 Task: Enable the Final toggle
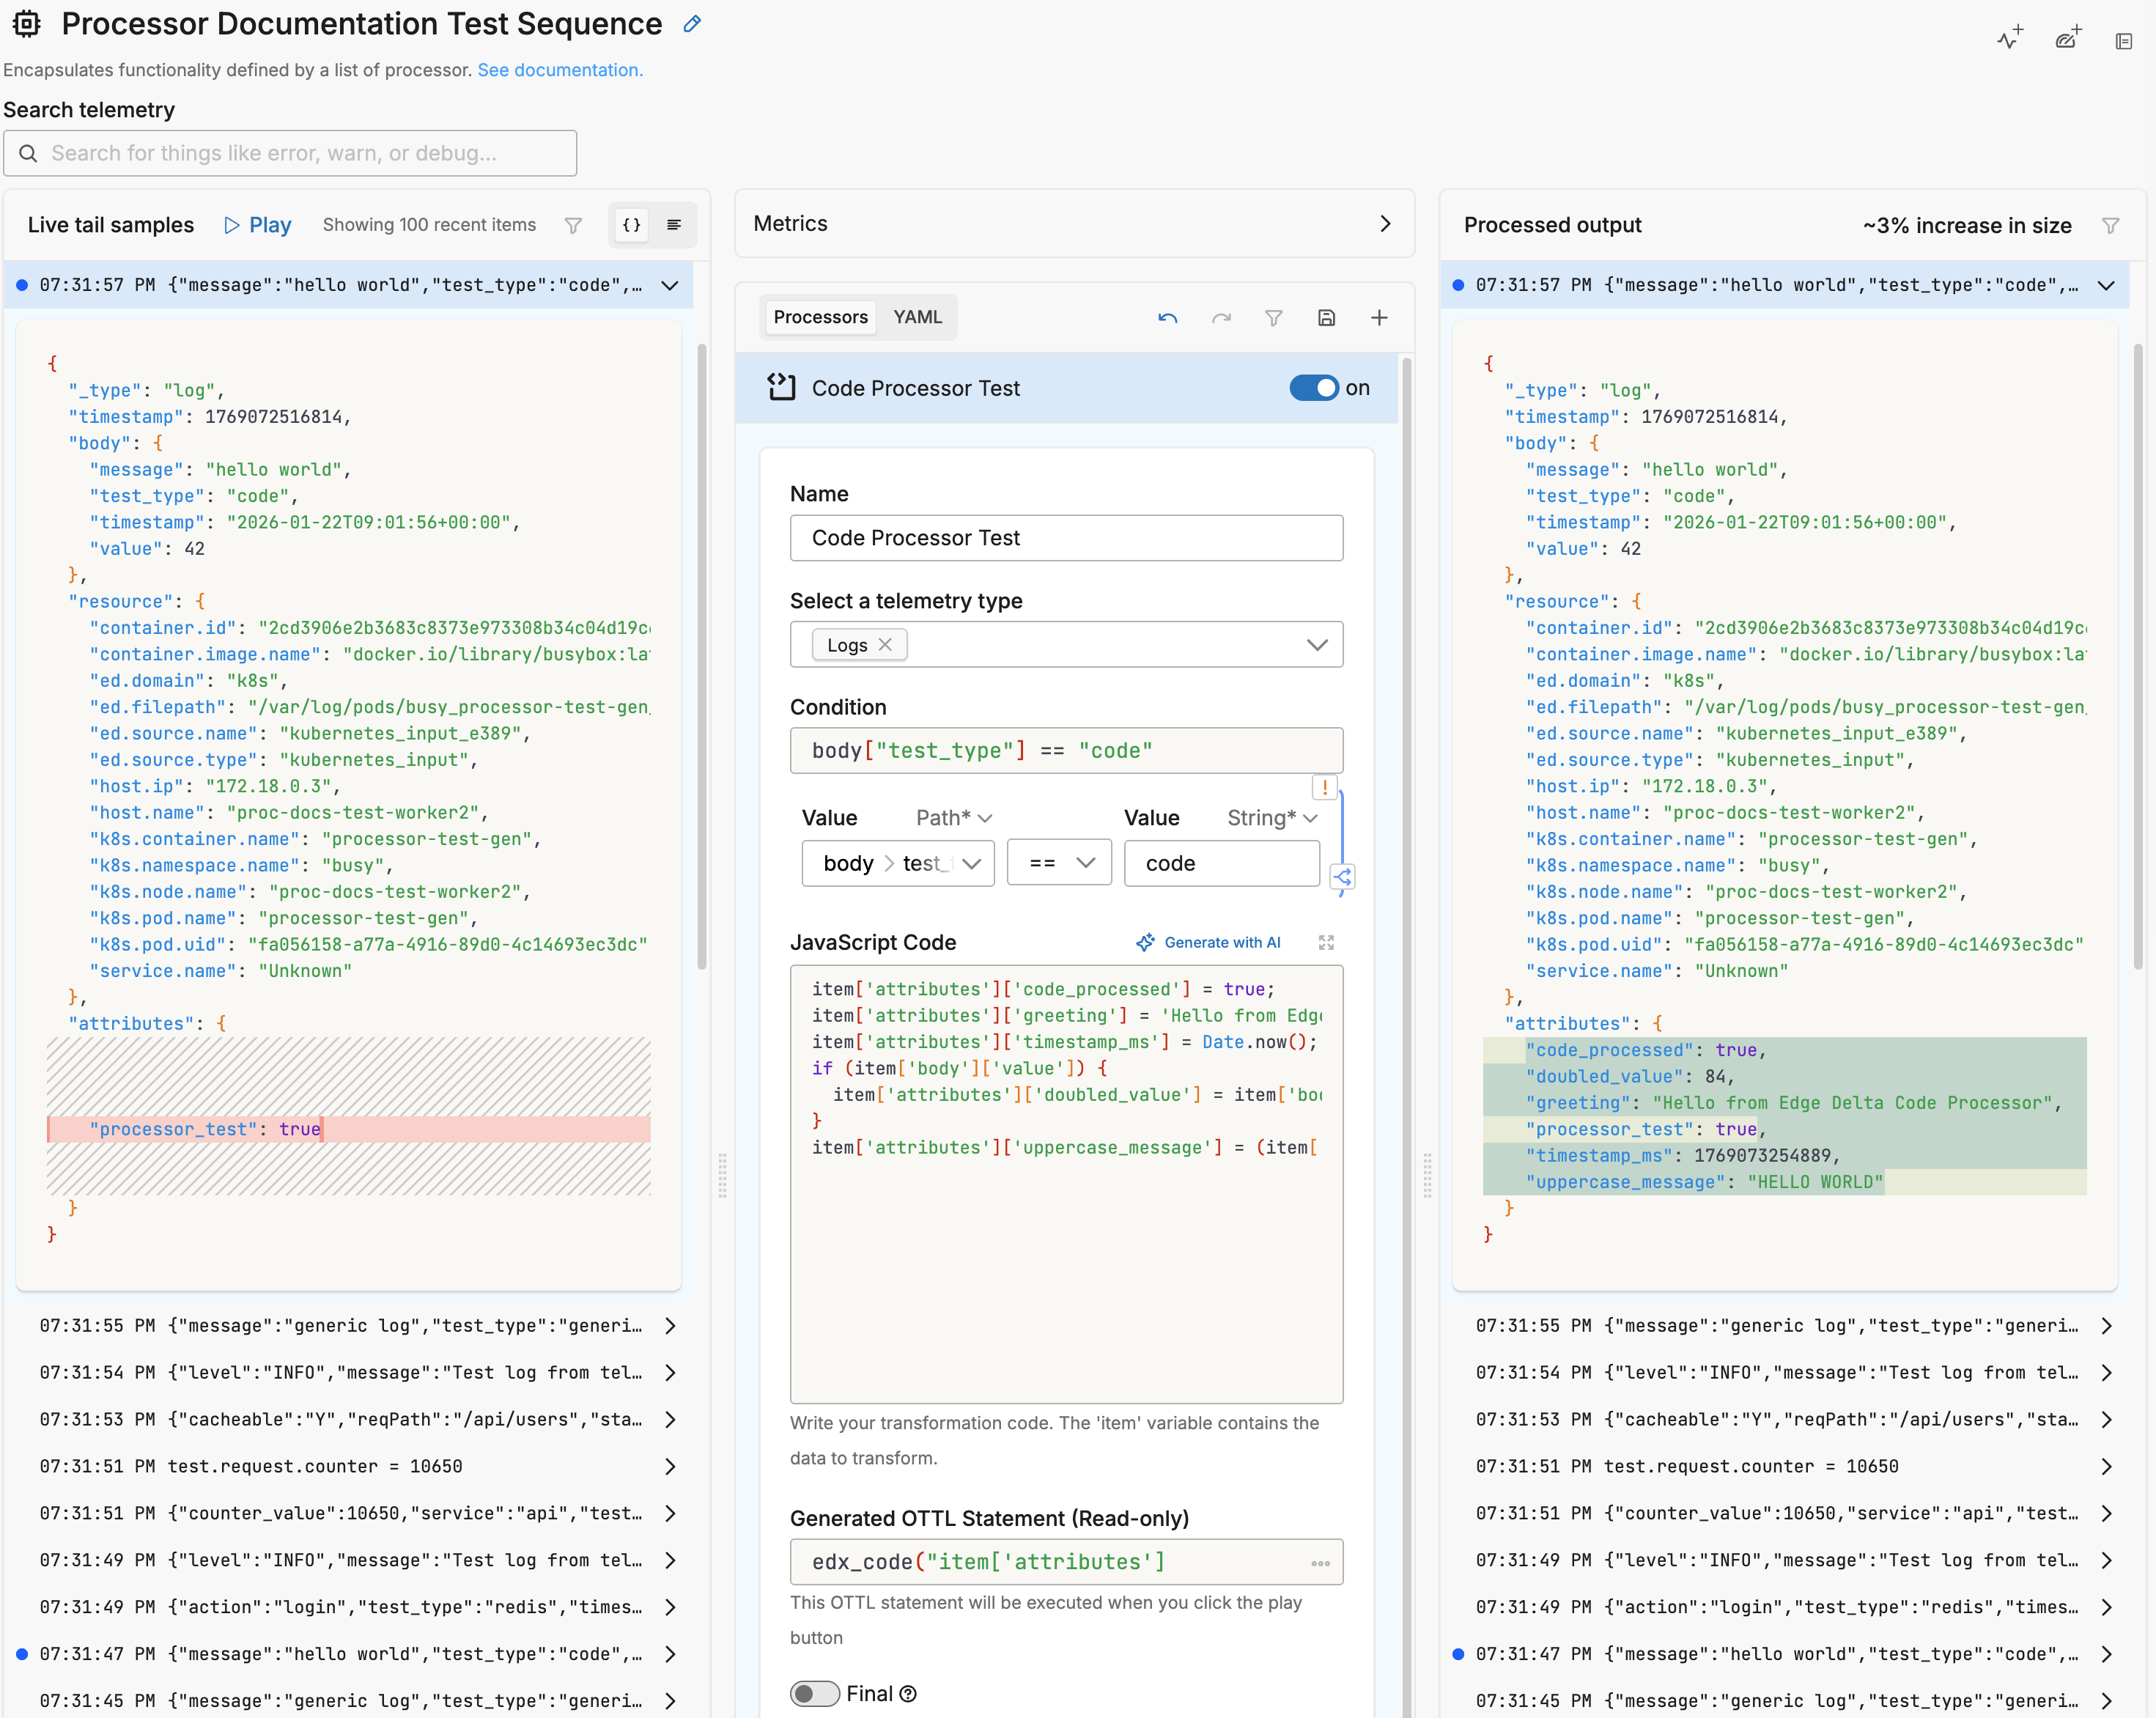(814, 1693)
